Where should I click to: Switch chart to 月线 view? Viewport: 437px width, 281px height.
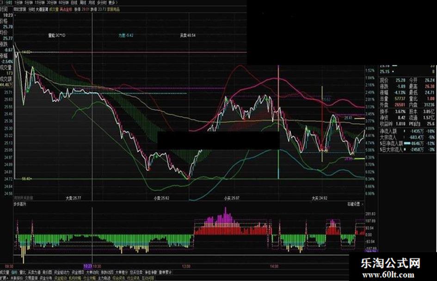92,2
